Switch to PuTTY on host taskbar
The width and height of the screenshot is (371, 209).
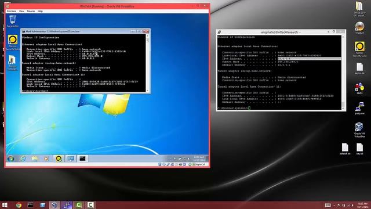(67, 205)
